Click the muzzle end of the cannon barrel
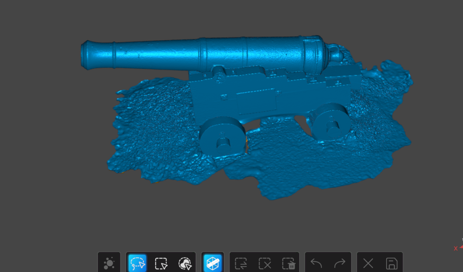The image size is (463, 272). (x=86, y=55)
